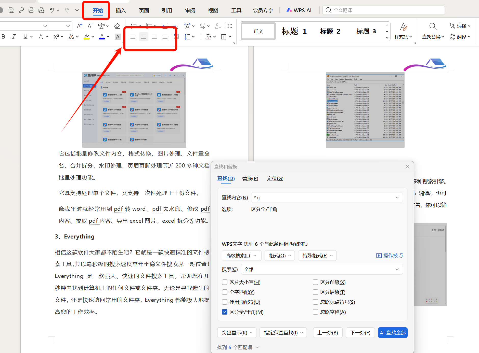The width and height of the screenshot is (479, 353).
Task: Open the format eraser icon
Action: (117, 26)
